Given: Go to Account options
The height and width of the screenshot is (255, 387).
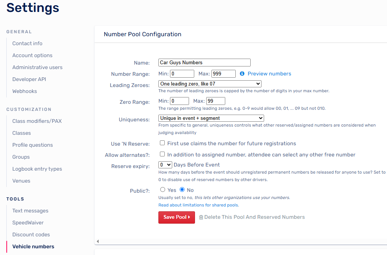Looking at the screenshot, I should [x=32, y=55].
